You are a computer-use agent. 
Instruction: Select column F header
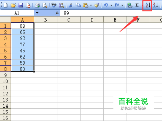click(138, 20)
